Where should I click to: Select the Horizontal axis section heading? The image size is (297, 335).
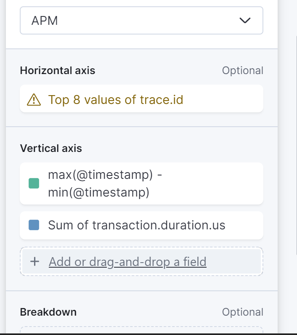[58, 71]
